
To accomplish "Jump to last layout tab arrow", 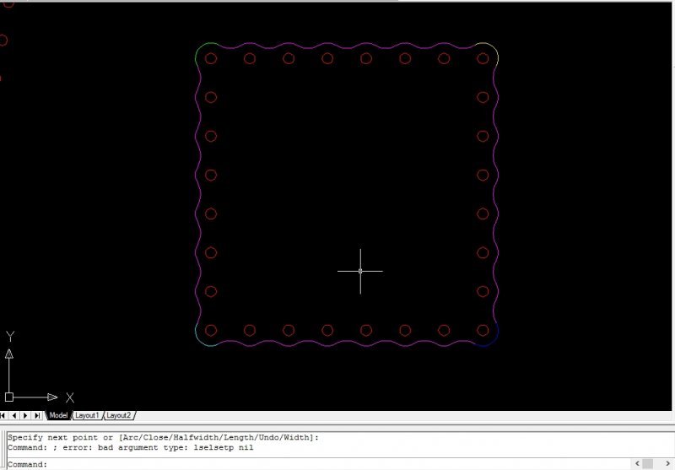I will coord(37,415).
